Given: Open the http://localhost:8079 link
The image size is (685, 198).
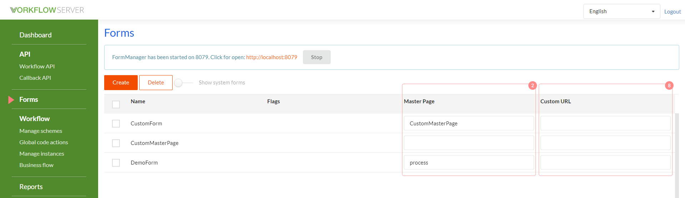Looking at the screenshot, I should (272, 57).
